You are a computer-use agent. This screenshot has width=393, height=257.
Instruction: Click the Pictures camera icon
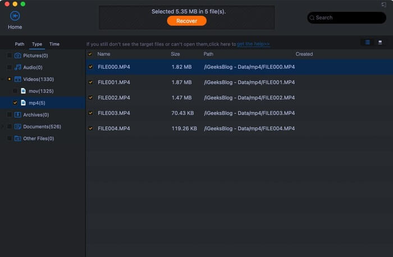[x=17, y=56]
